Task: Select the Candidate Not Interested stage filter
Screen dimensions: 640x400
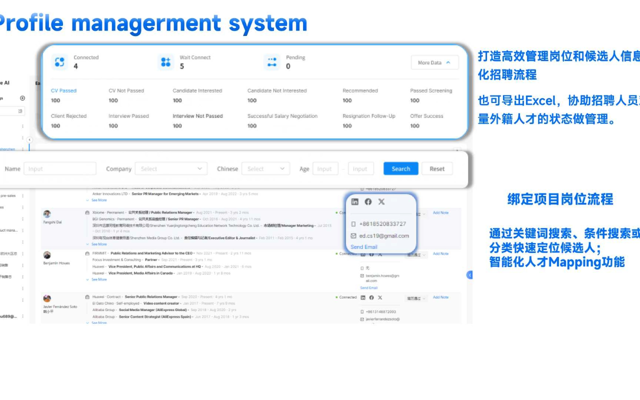Action: click(277, 91)
